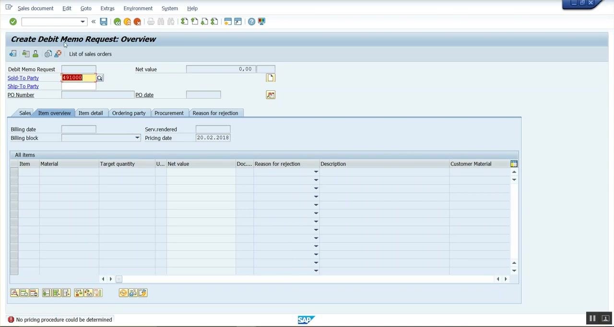
Task: Open the table settings icon at grid corner
Action: [514, 164]
